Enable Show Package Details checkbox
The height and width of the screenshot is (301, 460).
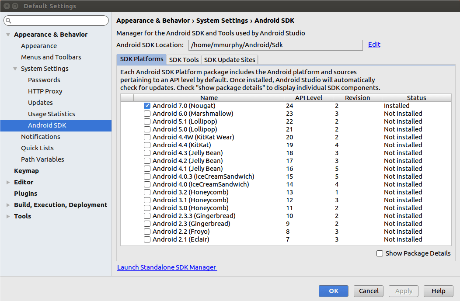coord(380,253)
